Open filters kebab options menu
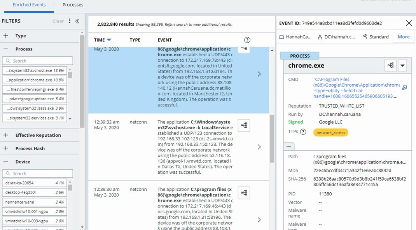Image resolution: width=416 pixels, height=230 pixels. point(70,21)
